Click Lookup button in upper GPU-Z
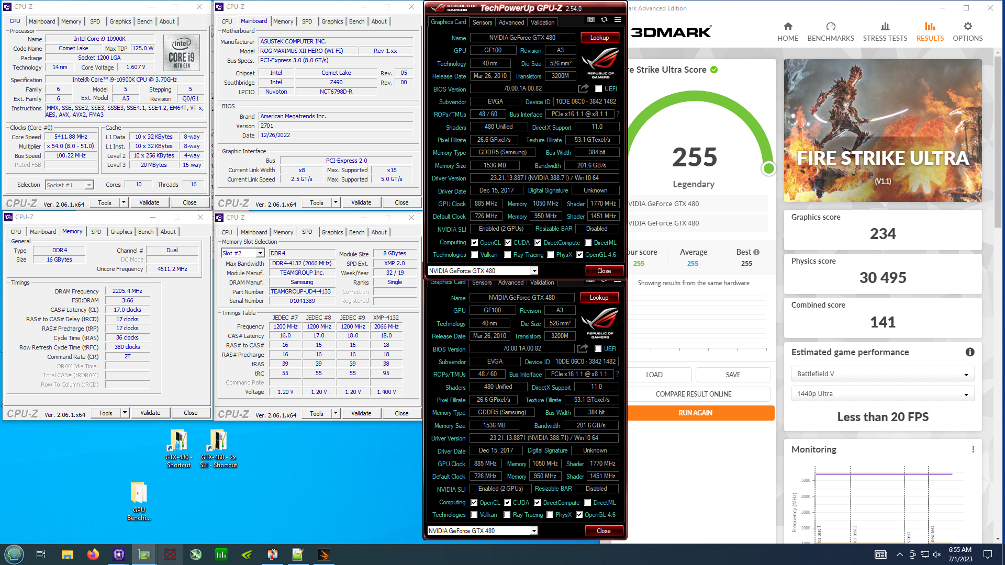This screenshot has width=1005, height=565. [x=599, y=38]
